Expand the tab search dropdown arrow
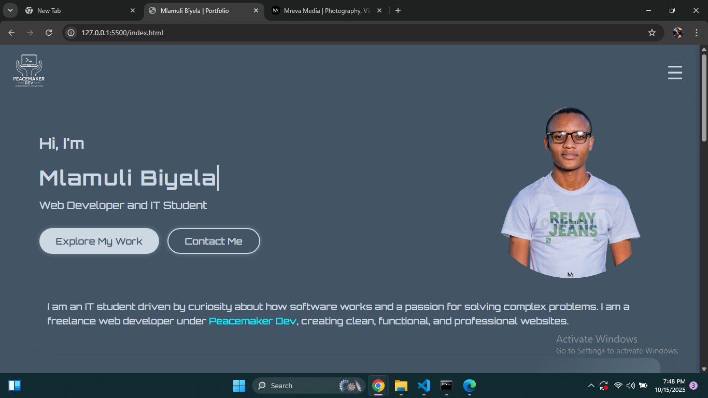Image resolution: width=708 pixels, height=398 pixels. click(x=10, y=10)
